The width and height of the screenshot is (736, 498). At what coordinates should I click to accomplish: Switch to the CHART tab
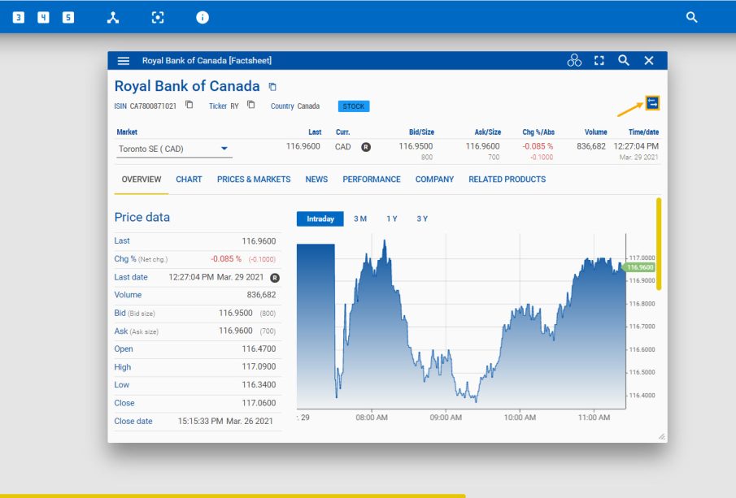click(x=189, y=179)
